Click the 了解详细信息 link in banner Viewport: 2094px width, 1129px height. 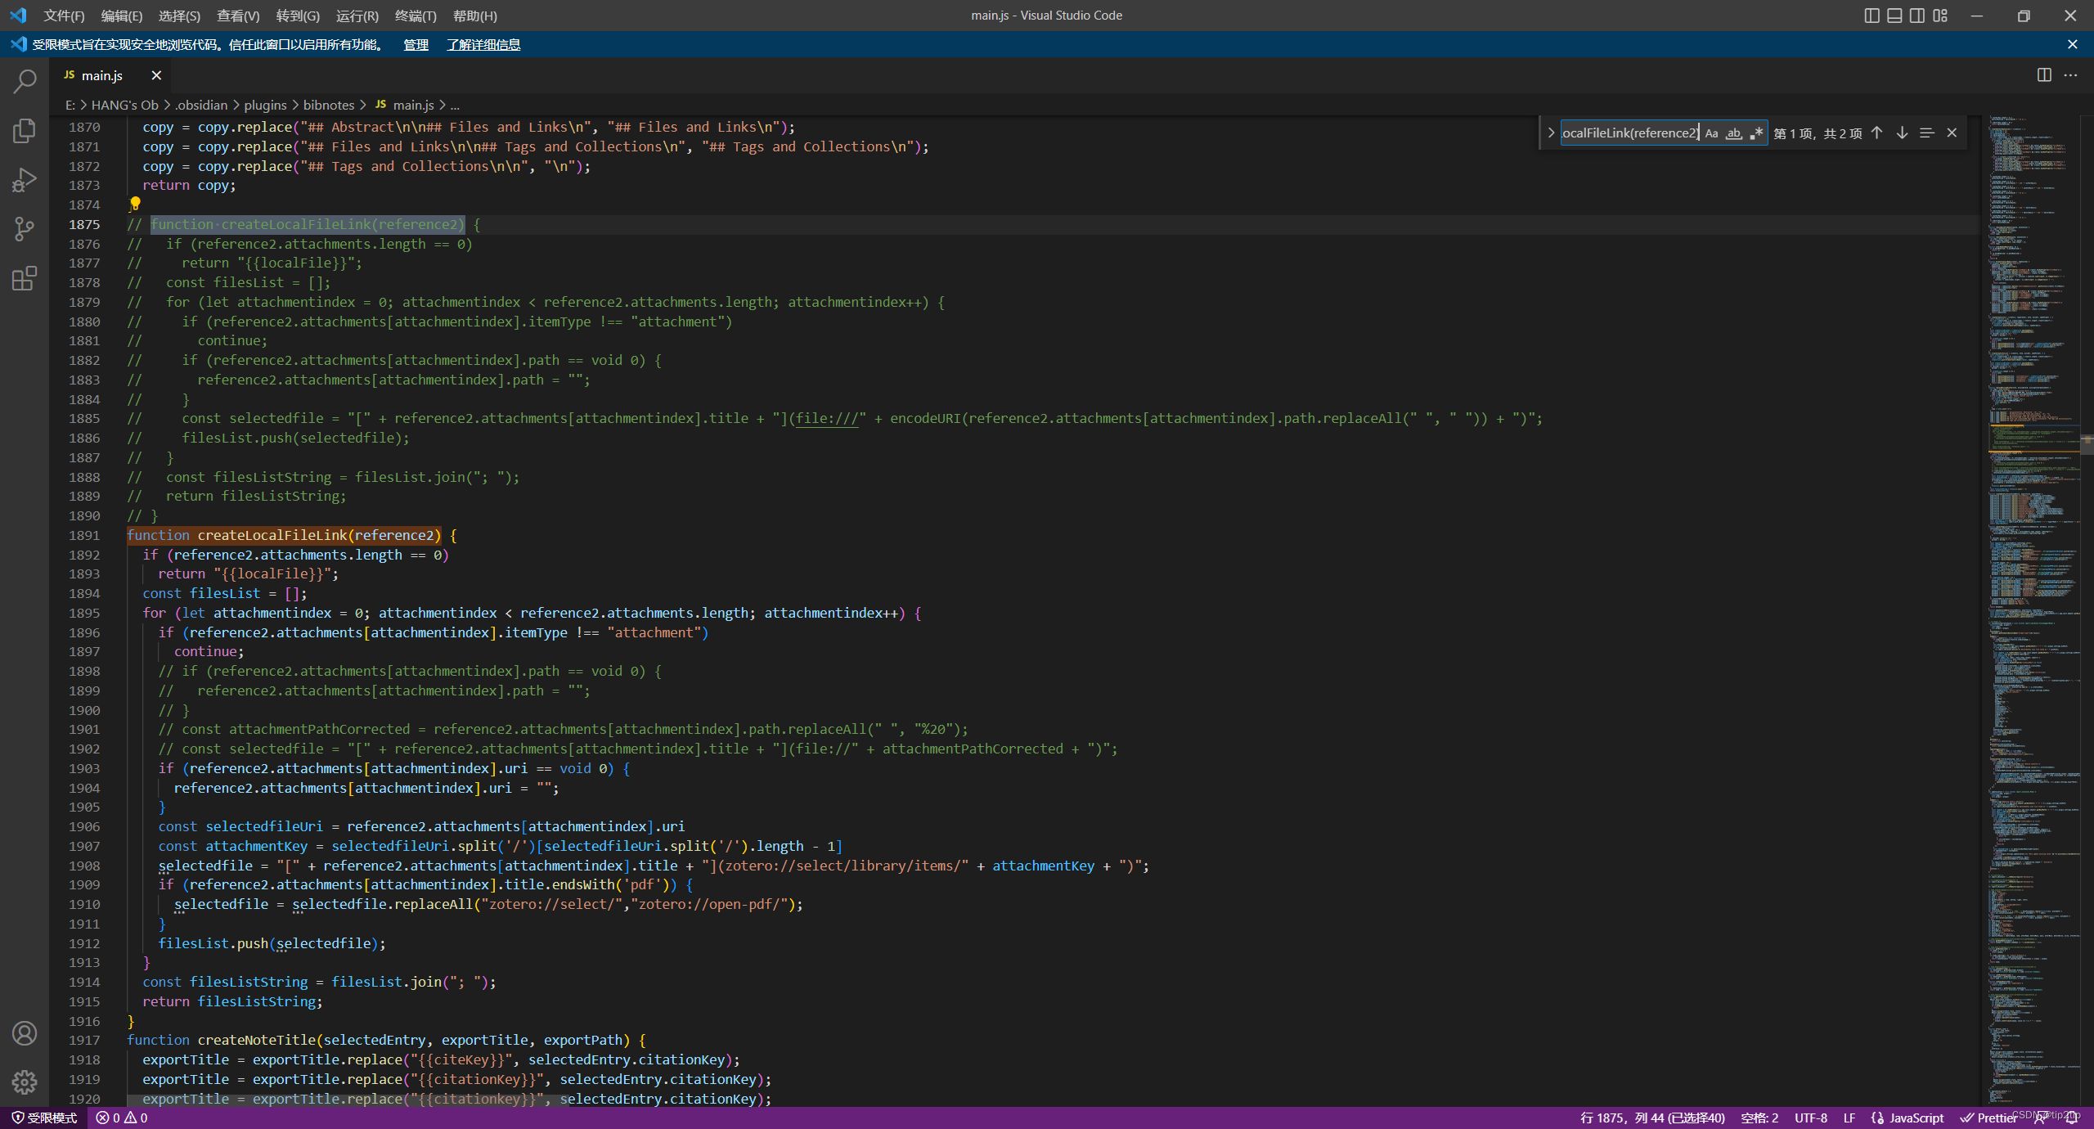(x=483, y=45)
